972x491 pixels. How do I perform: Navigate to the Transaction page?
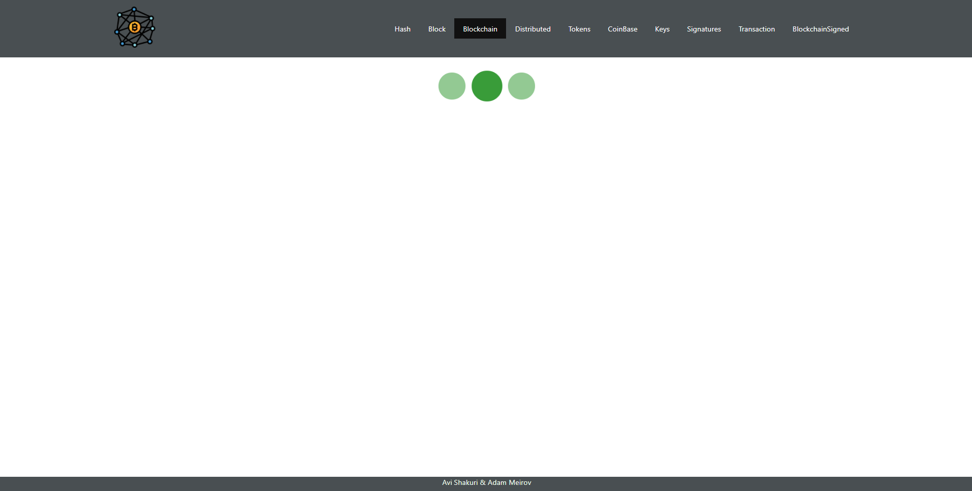point(756,29)
